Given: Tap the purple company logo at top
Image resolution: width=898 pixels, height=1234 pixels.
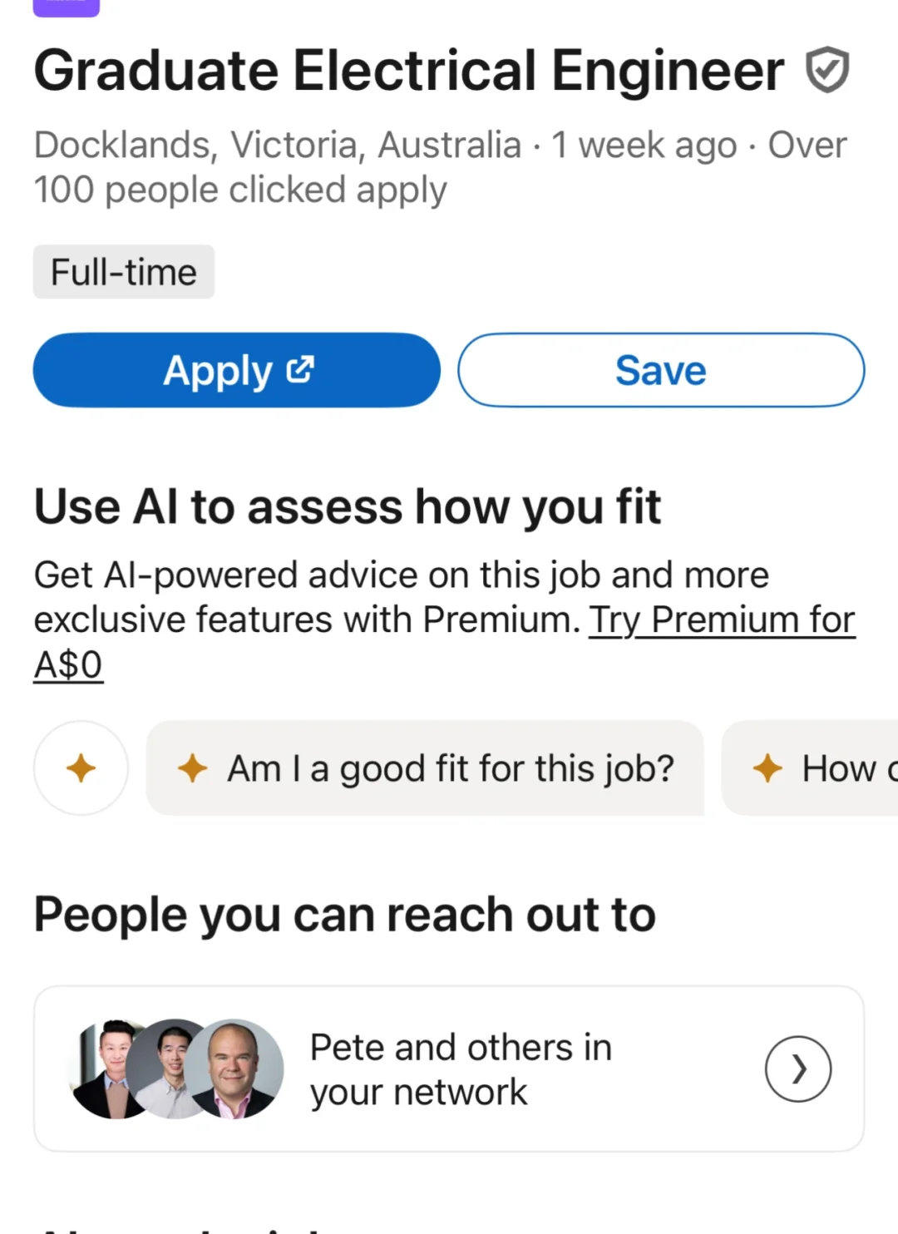Looking at the screenshot, I should (x=67, y=7).
